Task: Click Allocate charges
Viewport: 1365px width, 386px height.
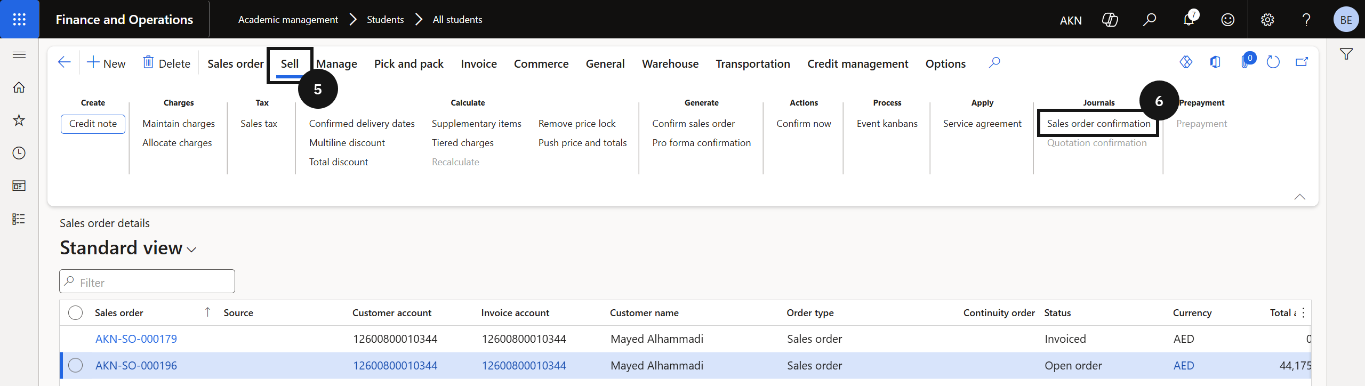Action: [177, 143]
